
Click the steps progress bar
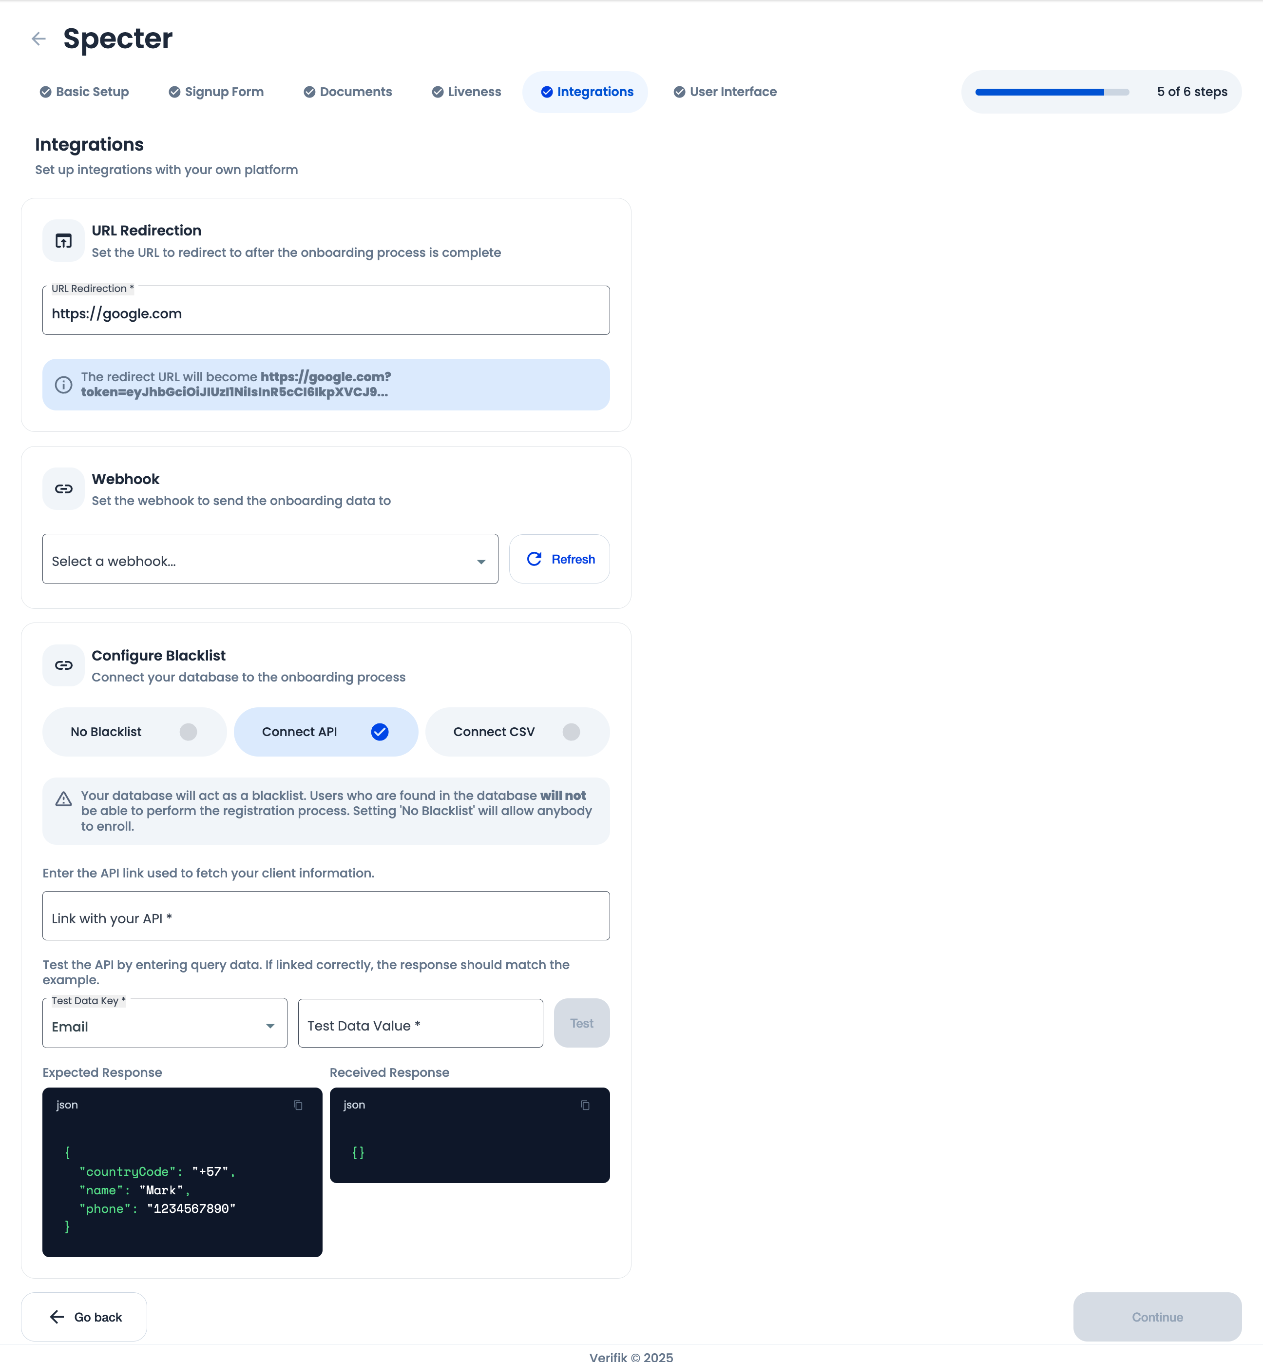[1051, 92]
